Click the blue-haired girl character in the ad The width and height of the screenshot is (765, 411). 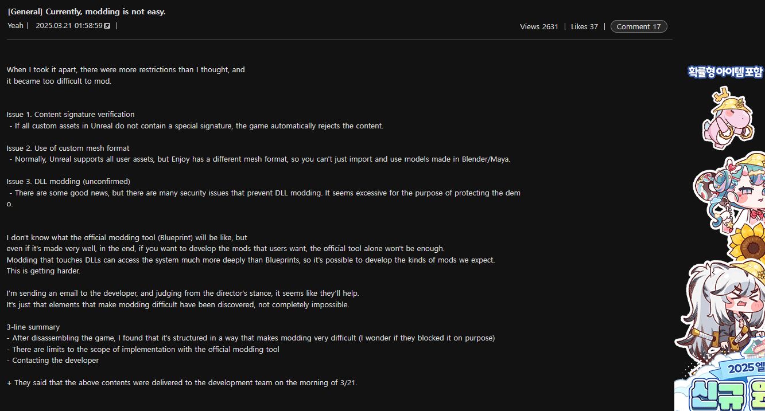click(730, 189)
